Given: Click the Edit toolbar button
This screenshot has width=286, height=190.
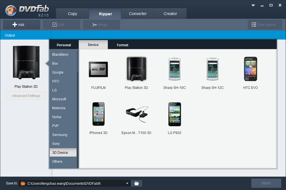Looking at the screenshot, I should (61, 25).
